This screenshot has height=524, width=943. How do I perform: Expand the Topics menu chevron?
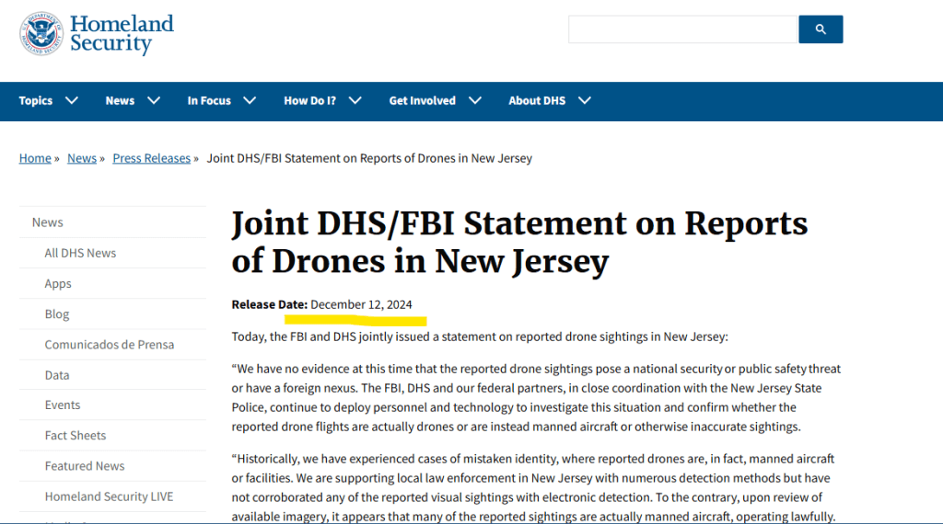click(x=72, y=100)
